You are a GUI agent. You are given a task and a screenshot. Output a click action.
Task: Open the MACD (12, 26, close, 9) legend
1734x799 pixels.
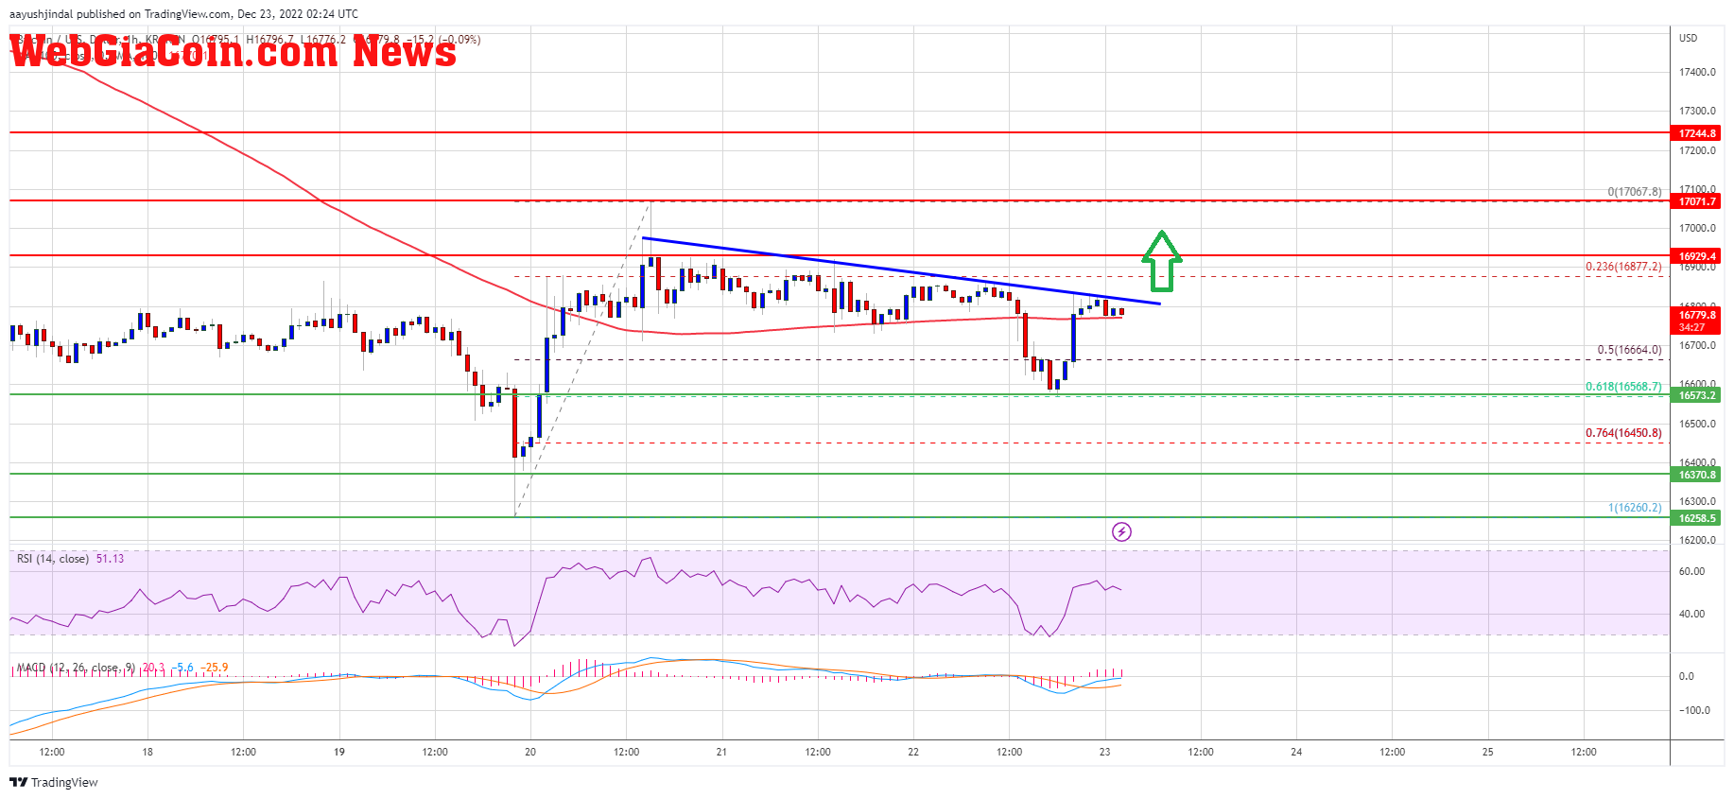[x=76, y=668]
